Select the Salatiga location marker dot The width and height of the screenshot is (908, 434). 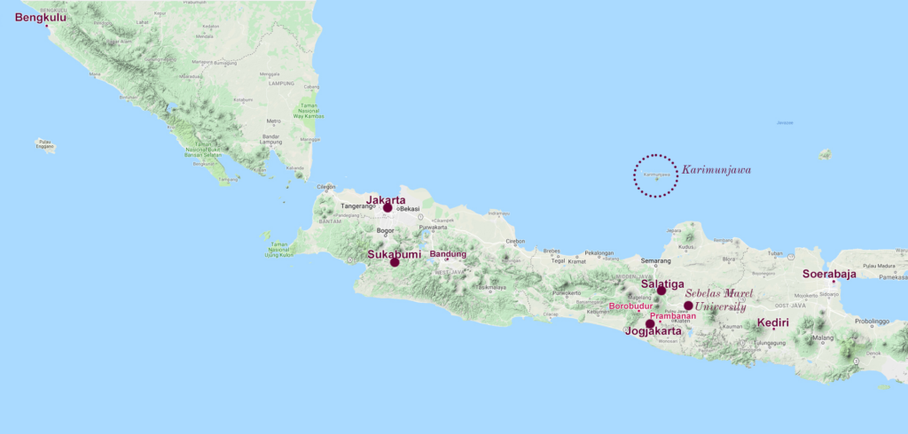(661, 291)
